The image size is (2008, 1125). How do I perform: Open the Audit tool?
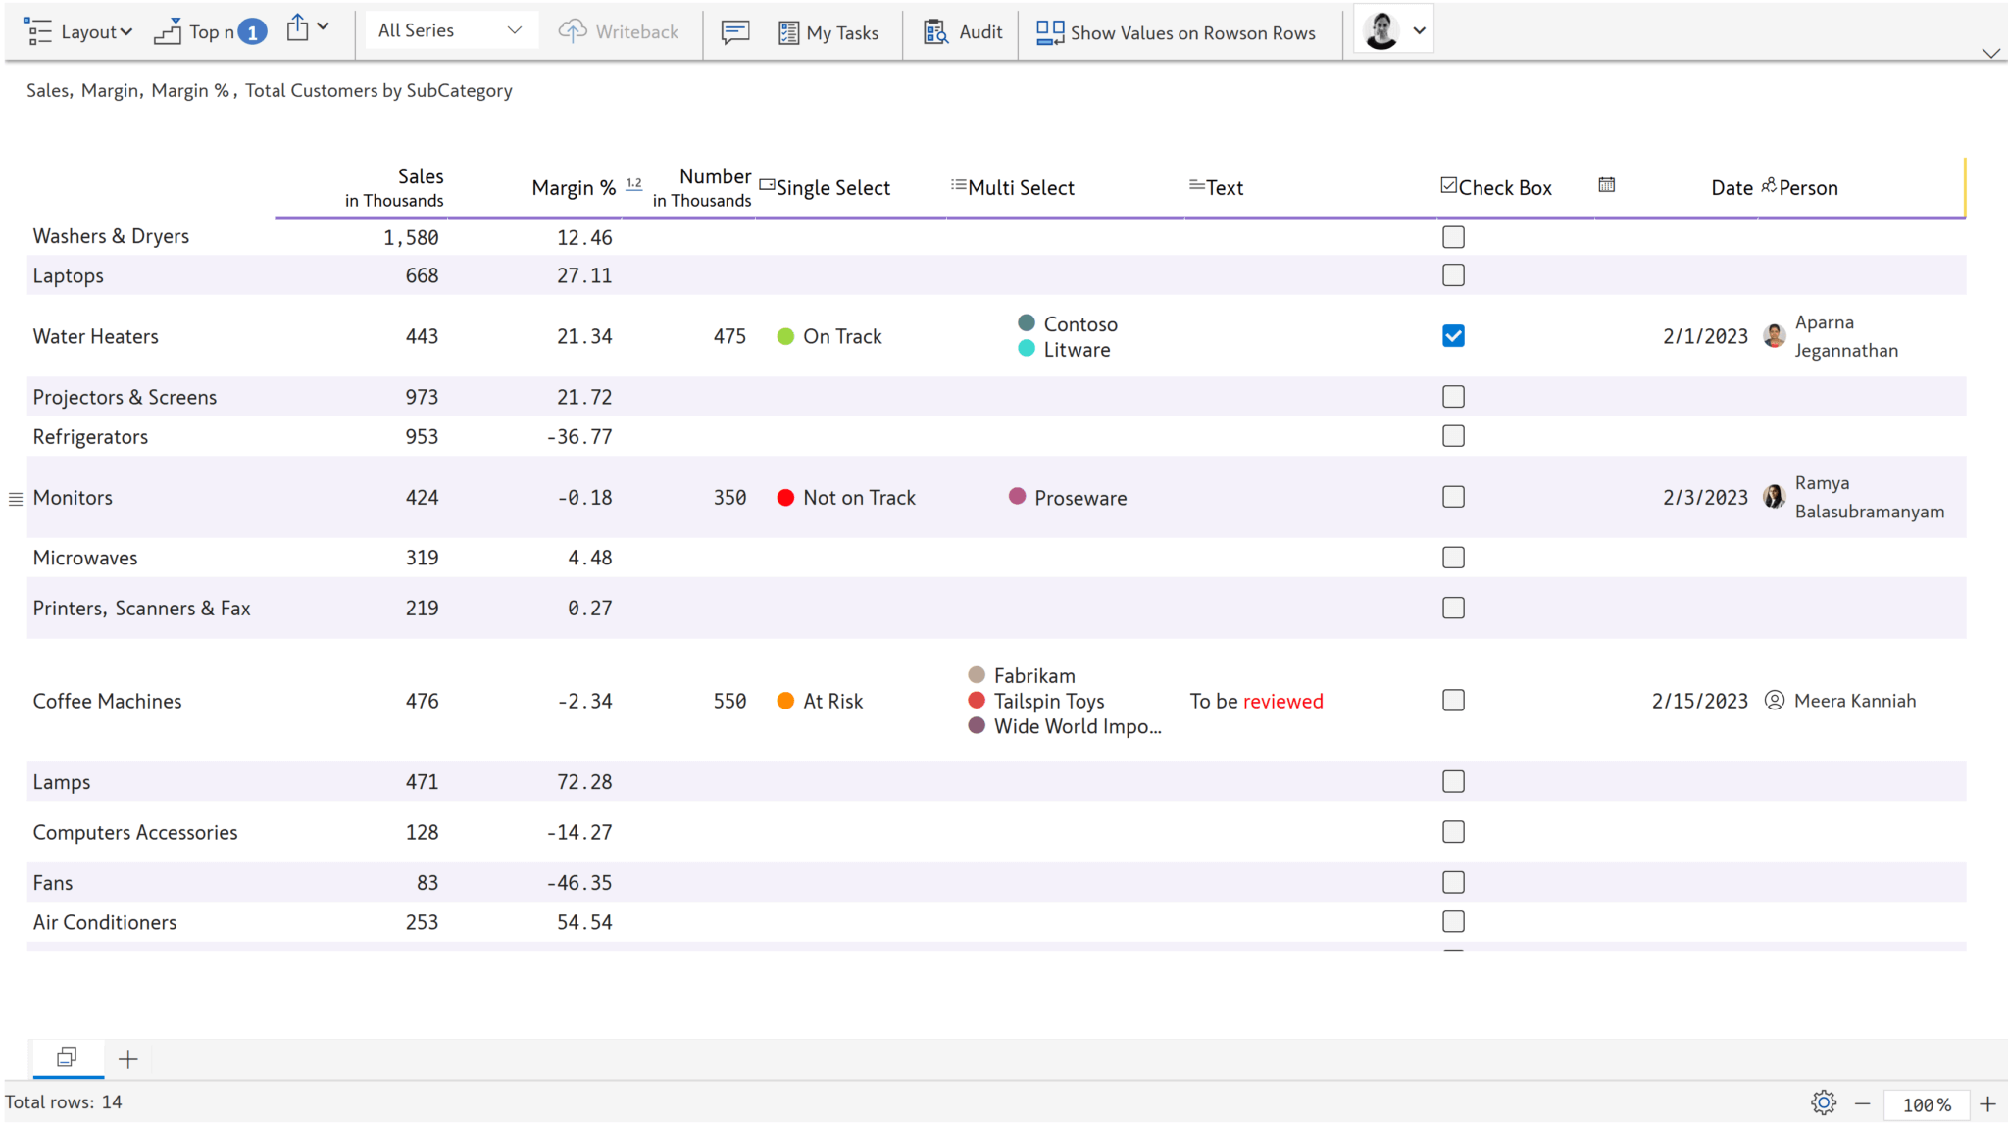pyautogui.click(x=963, y=32)
